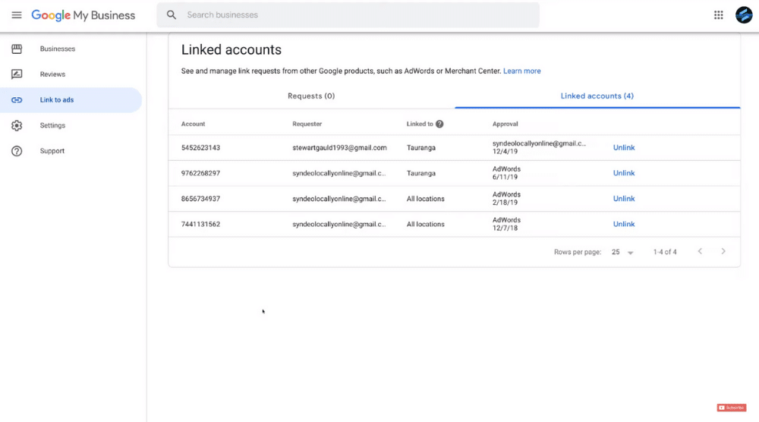The width and height of the screenshot is (759, 422).
Task: Unlink account 5452623143
Action: point(623,147)
